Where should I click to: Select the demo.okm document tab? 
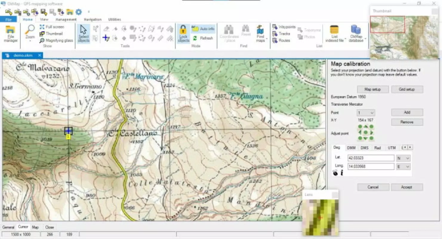point(23,56)
